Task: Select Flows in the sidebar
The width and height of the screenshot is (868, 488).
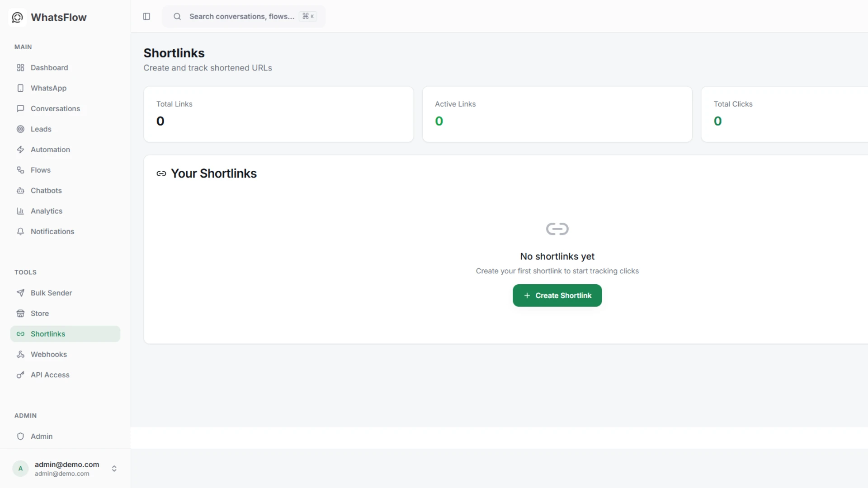Action: [65, 170]
